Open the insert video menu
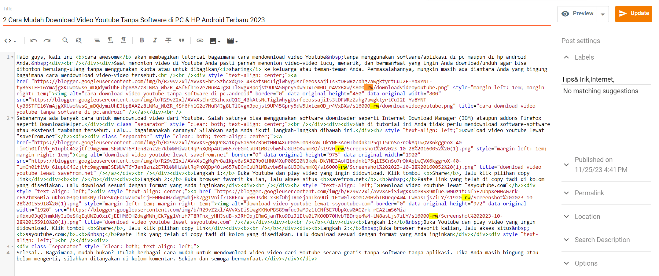The image size is (659, 276). click(232, 41)
